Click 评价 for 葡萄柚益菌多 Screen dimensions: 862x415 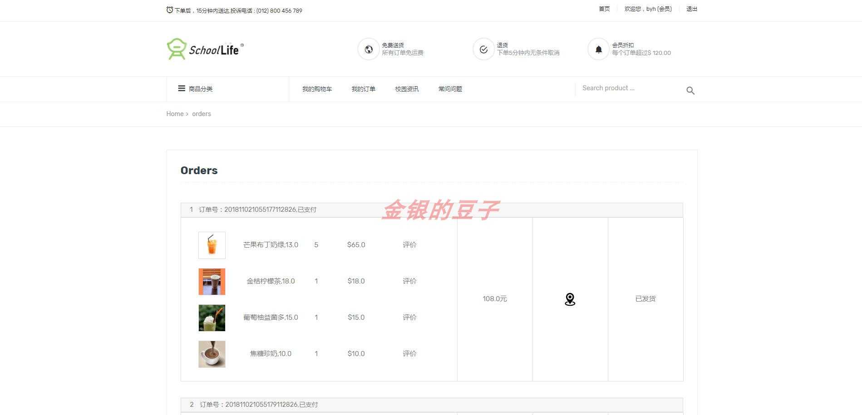(x=409, y=317)
